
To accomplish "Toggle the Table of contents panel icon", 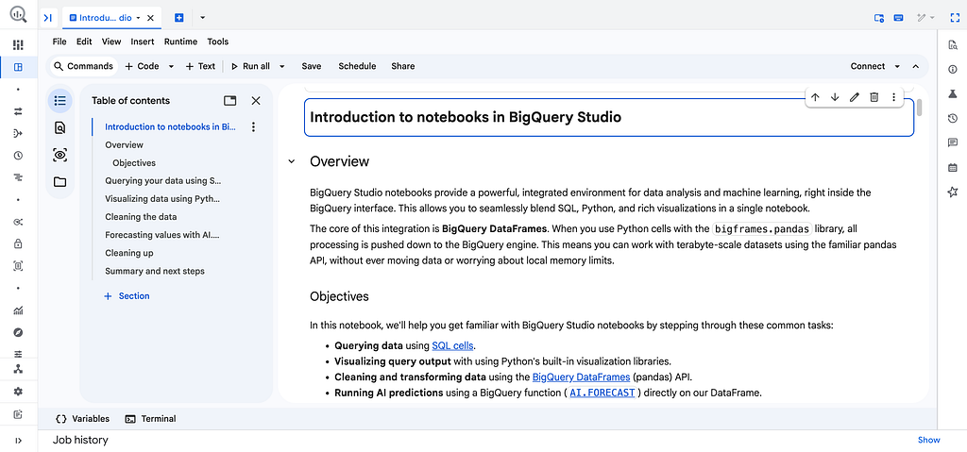I will [x=59, y=101].
